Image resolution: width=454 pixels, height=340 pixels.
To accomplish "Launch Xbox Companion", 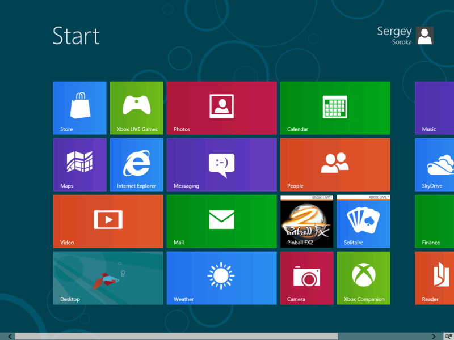I will [x=363, y=278].
